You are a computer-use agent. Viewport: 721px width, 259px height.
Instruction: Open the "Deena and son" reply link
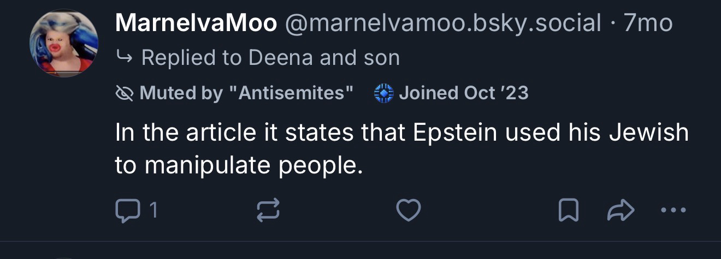[324, 58]
